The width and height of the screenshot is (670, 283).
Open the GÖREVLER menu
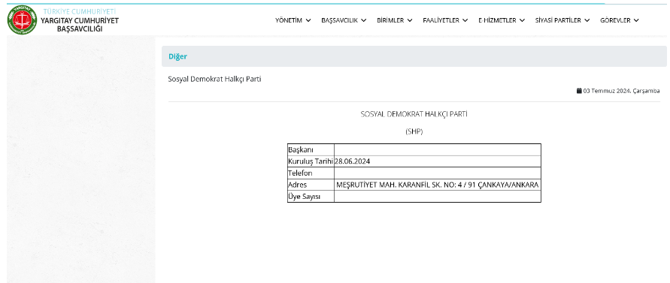tap(620, 20)
